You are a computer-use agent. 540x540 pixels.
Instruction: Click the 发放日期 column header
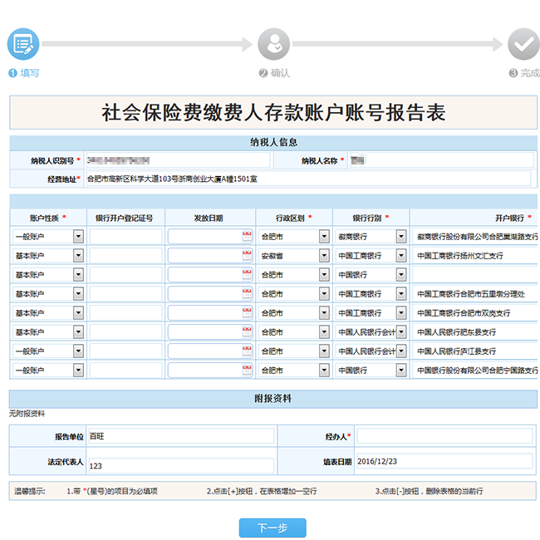pyautogui.click(x=209, y=218)
